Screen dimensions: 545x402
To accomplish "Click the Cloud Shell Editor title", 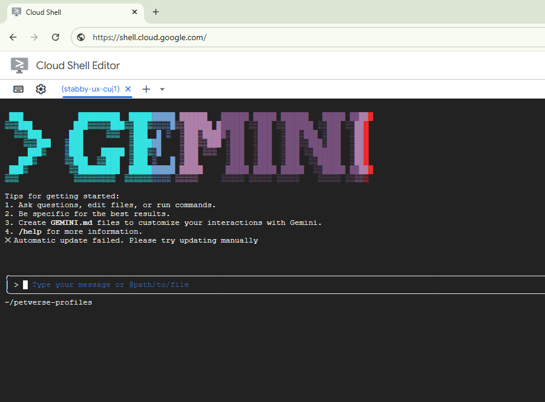I will coord(78,66).
